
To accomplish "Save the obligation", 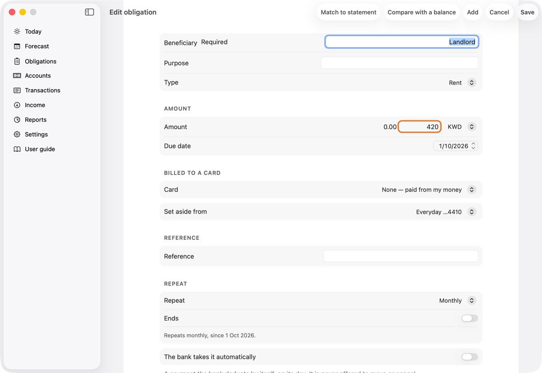I will pos(527,12).
